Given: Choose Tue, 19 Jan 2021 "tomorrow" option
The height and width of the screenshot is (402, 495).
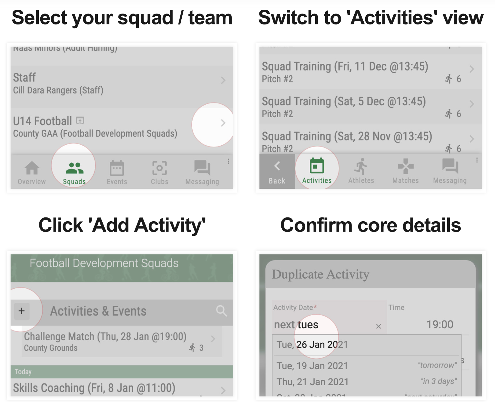Looking at the screenshot, I should coord(367,366).
